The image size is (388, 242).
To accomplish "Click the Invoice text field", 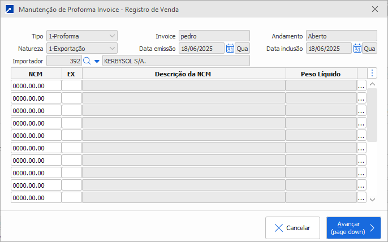I will [214, 36].
